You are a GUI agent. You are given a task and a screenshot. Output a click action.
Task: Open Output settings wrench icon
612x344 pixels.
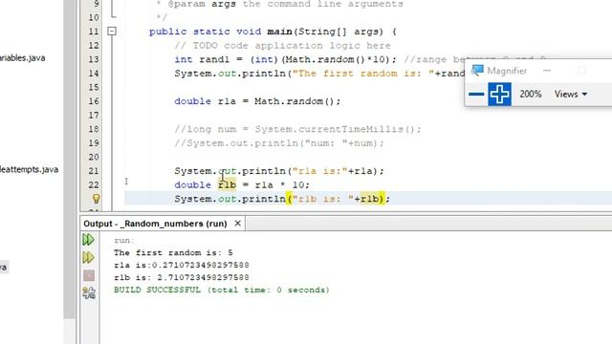click(x=89, y=292)
